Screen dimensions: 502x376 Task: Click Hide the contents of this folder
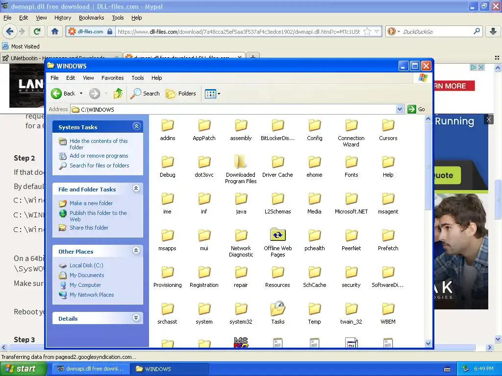click(99, 144)
